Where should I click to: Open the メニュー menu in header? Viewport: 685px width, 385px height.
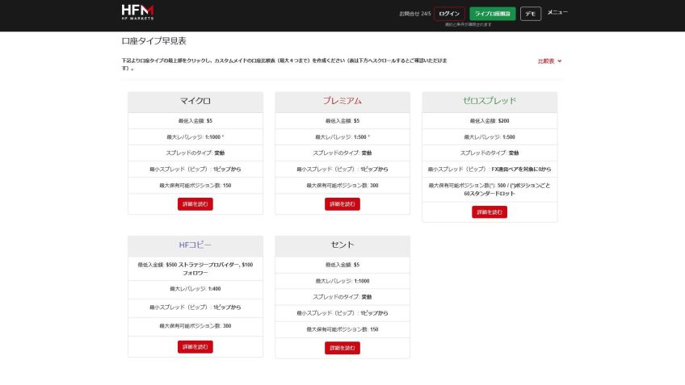(x=557, y=13)
